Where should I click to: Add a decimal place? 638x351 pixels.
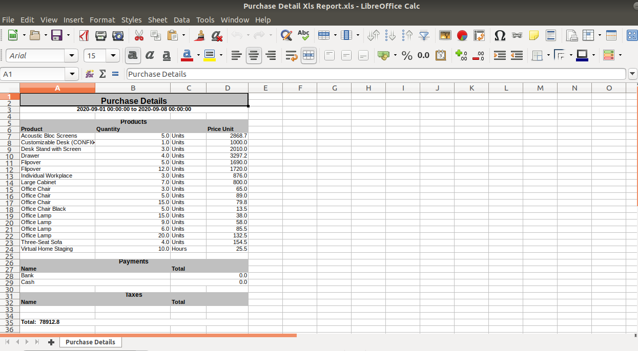tap(462, 55)
